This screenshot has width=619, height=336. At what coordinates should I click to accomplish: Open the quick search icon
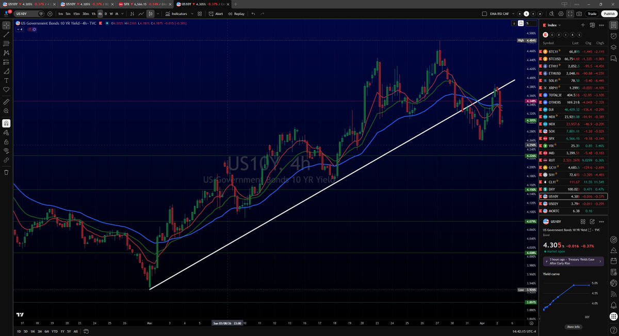(552, 14)
